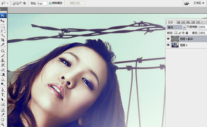Select the Healing Brush tool
This screenshot has width=207, height=127.
pos(3,51)
